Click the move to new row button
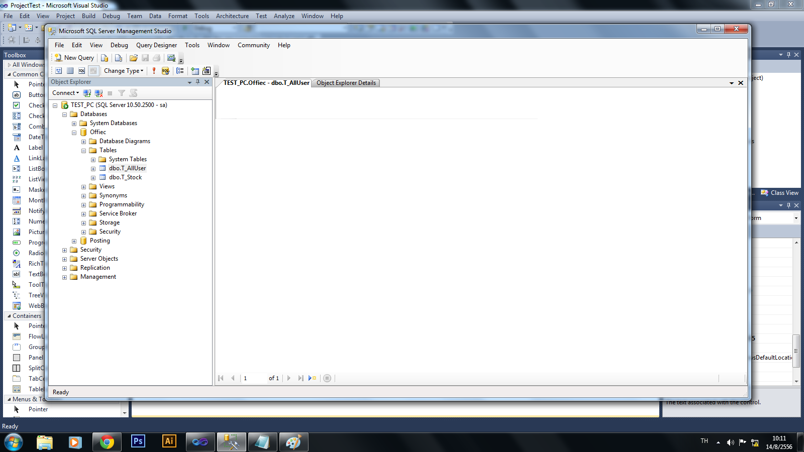This screenshot has width=804, height=452. [312, 378]
